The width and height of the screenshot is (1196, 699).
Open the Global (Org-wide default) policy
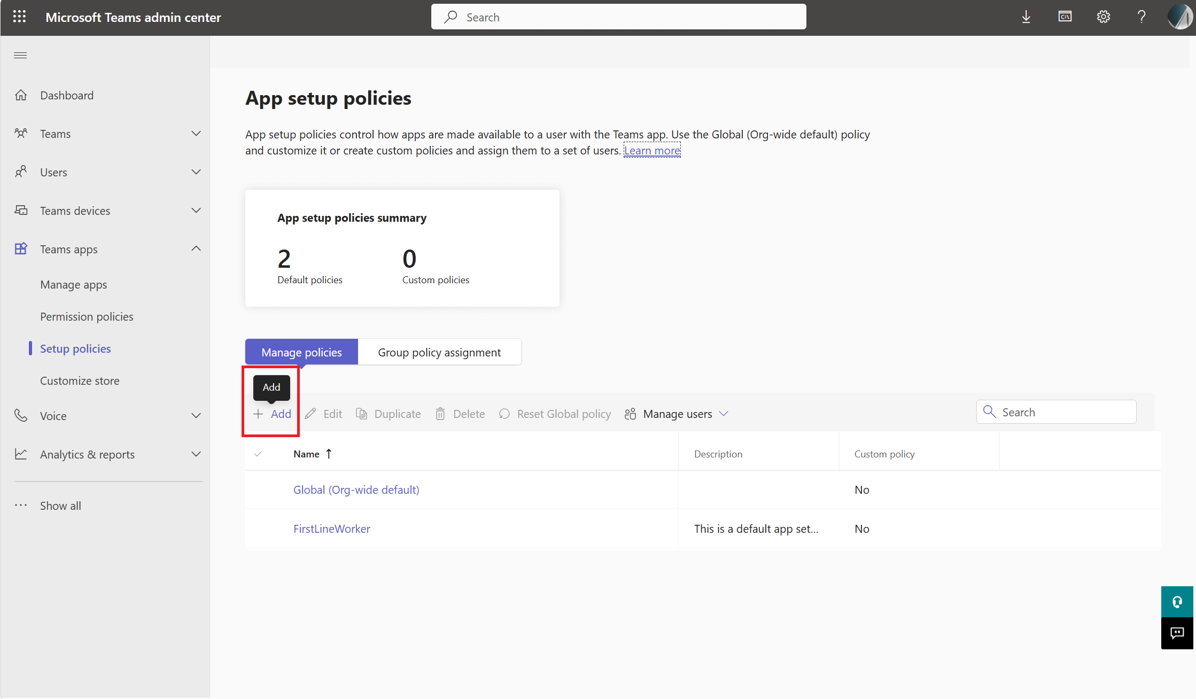click(x=356, y=490)
